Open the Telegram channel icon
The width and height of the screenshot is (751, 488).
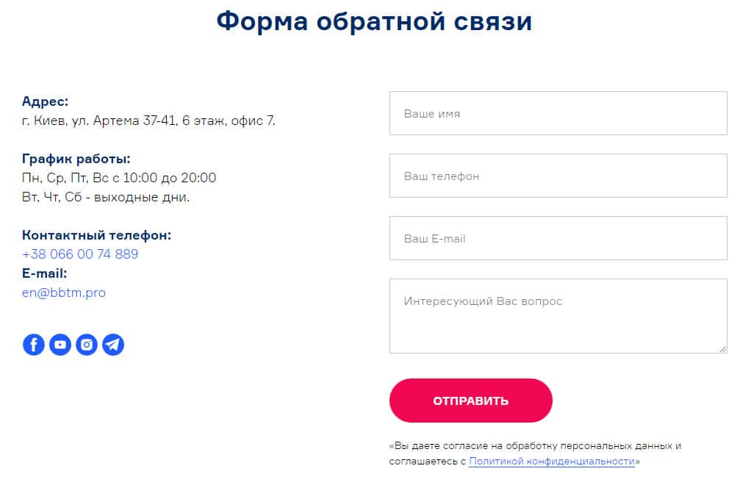click(113, 344)
